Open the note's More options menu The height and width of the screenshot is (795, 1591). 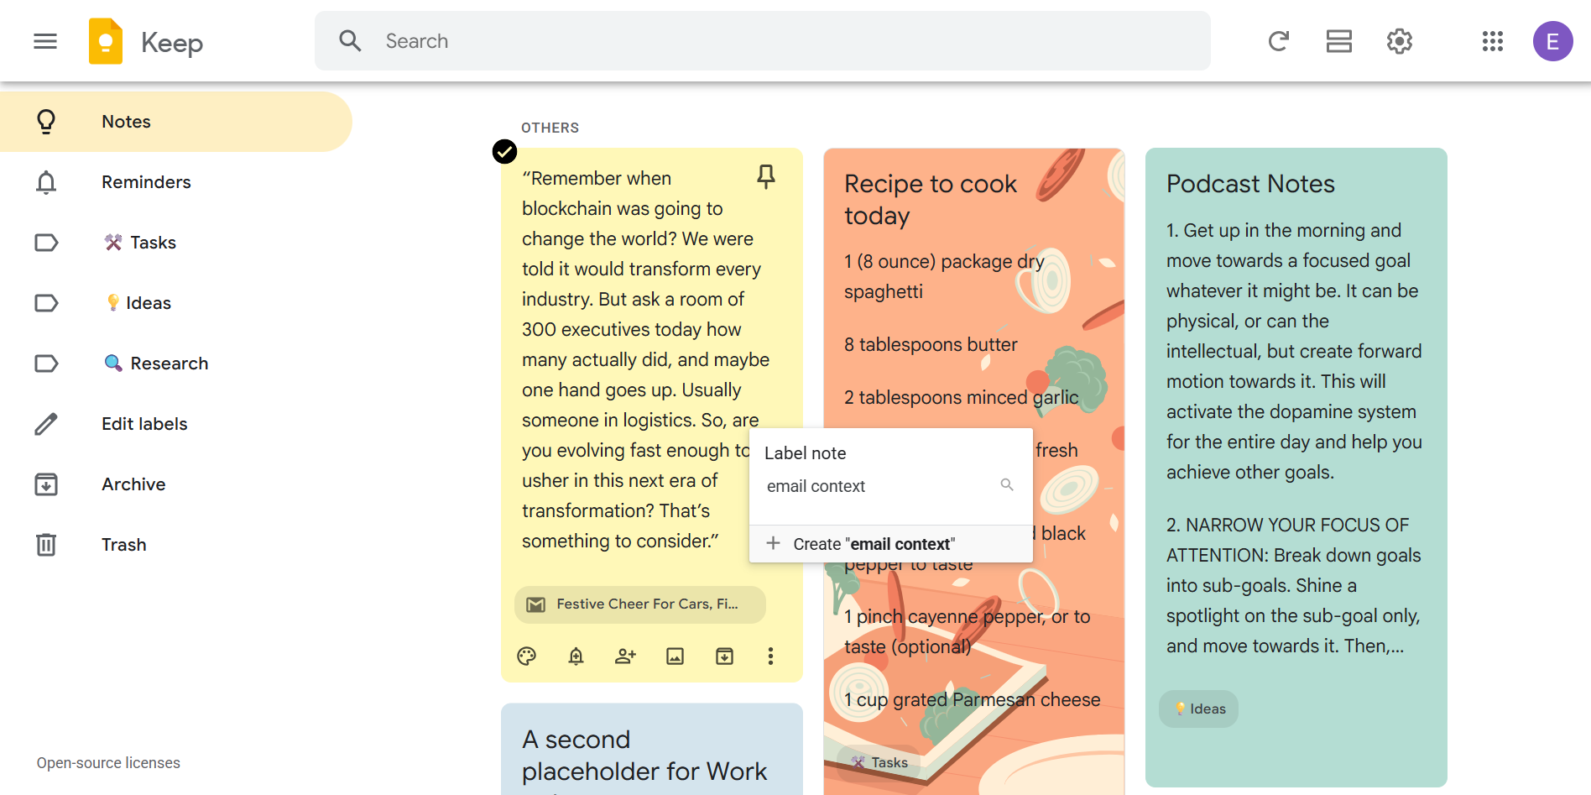[770, 656]
